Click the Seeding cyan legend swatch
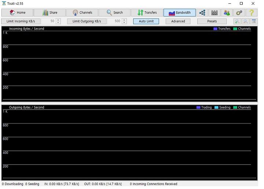This screenshot has width=264, height=189. click(217, 107)
